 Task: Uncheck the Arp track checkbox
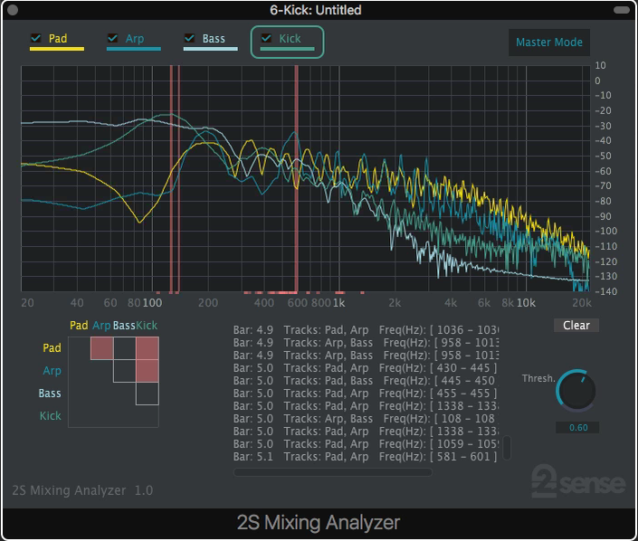pyautogui.click(x=113, y=38)
